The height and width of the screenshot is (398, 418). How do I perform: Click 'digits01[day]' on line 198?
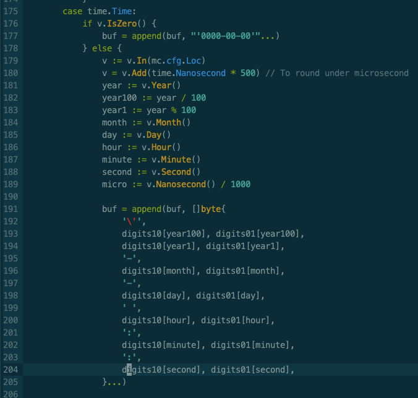228,295
